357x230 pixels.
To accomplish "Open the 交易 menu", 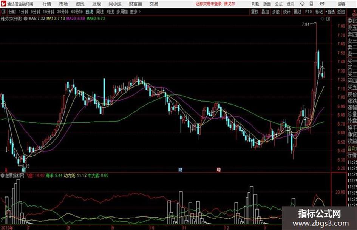I will (154, 4).
